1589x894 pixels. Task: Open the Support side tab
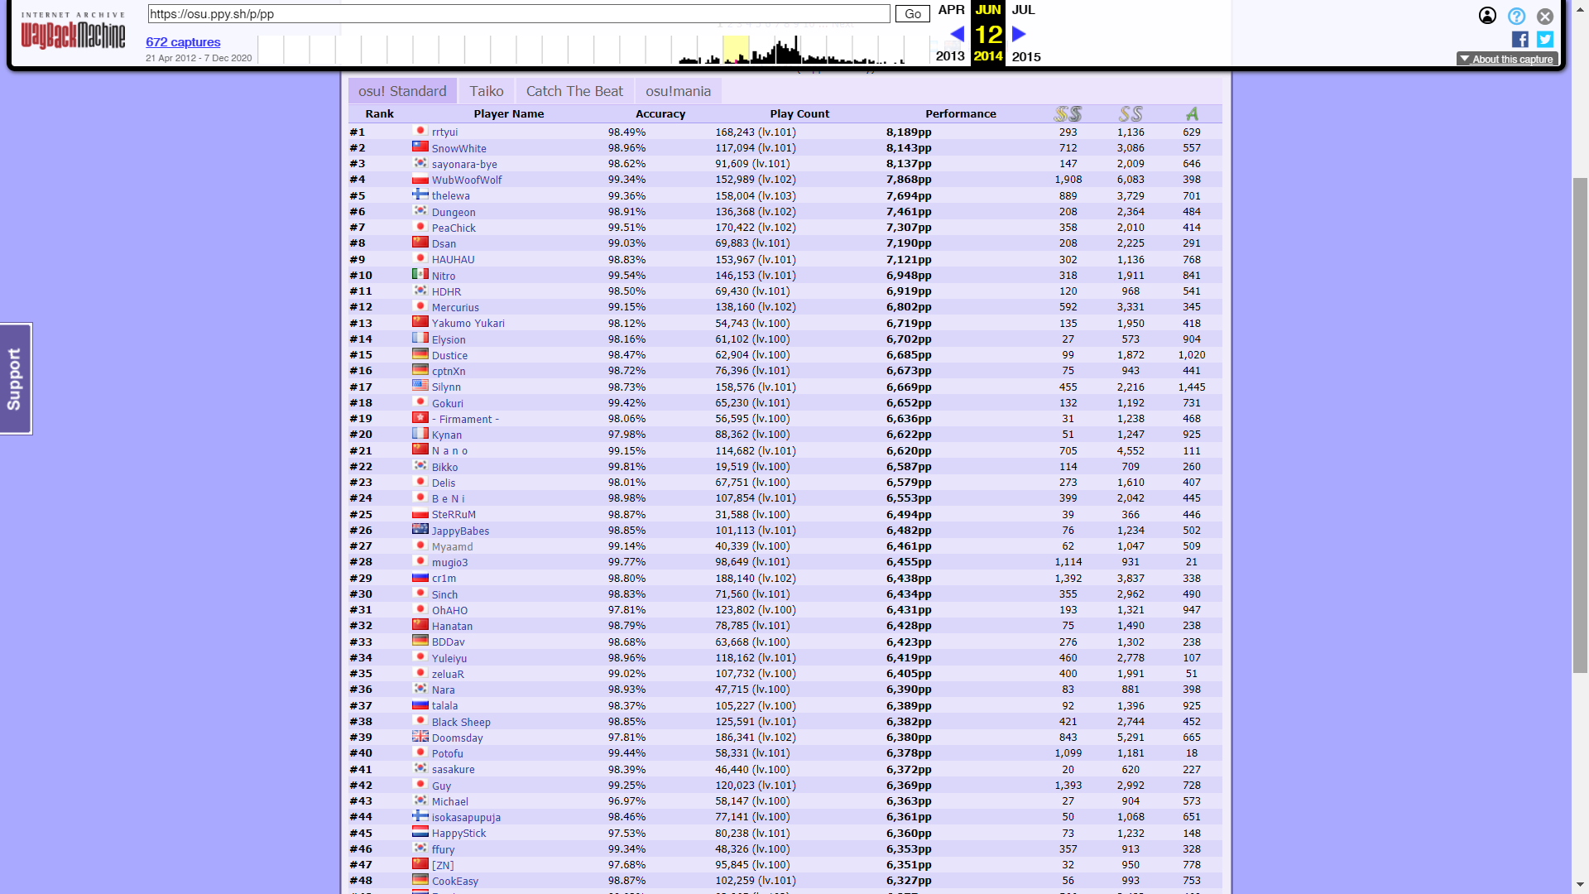click(x=15, y=378)
